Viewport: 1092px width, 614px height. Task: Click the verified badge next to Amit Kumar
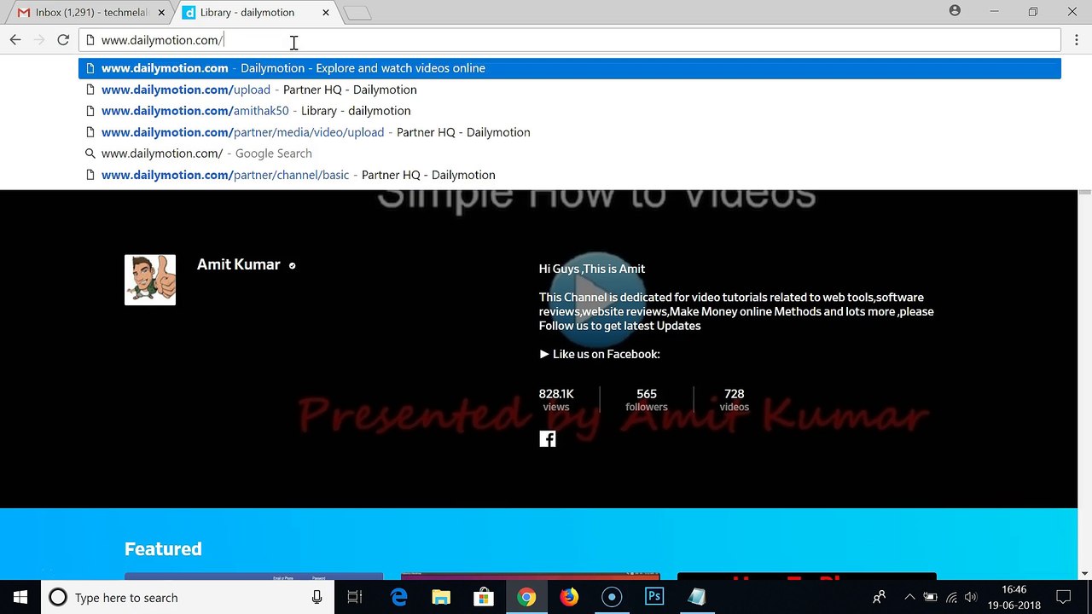tap(292, 265)
